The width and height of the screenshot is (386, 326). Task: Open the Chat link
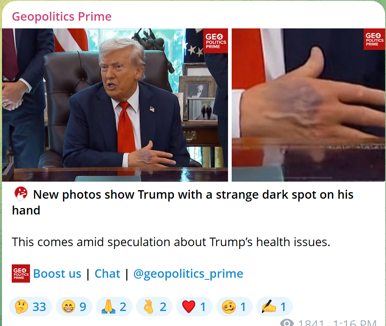coord(107,274)
